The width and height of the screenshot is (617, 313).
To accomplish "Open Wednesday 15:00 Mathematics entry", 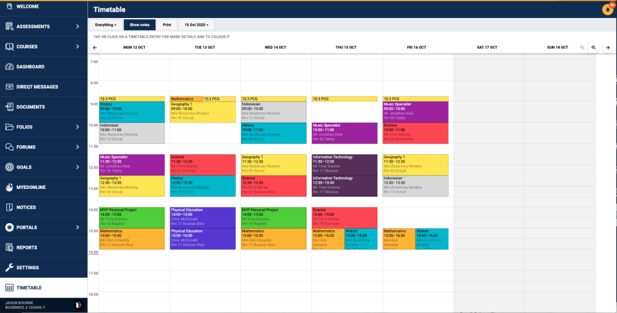I will coord(274,239).
